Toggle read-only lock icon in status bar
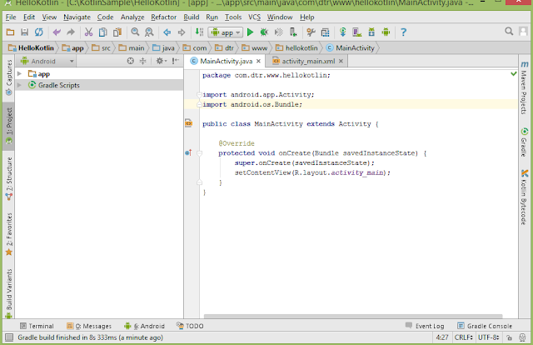Viewport: 533px width, 345px height. [509, 337]
